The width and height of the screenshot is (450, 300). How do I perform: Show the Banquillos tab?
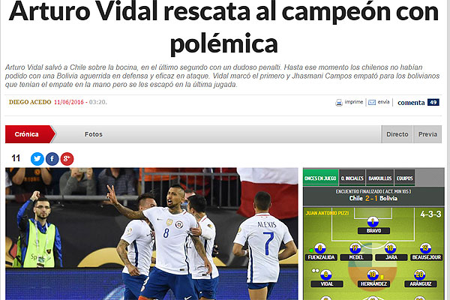tap(380, 178)
